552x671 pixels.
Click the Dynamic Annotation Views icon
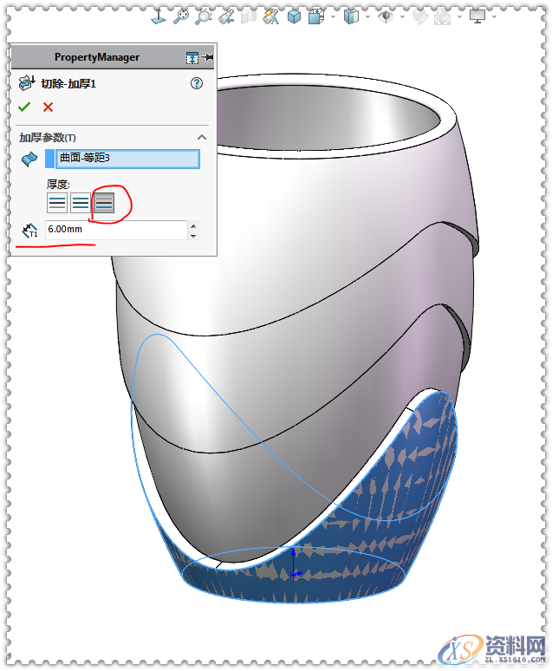(271, 16)
